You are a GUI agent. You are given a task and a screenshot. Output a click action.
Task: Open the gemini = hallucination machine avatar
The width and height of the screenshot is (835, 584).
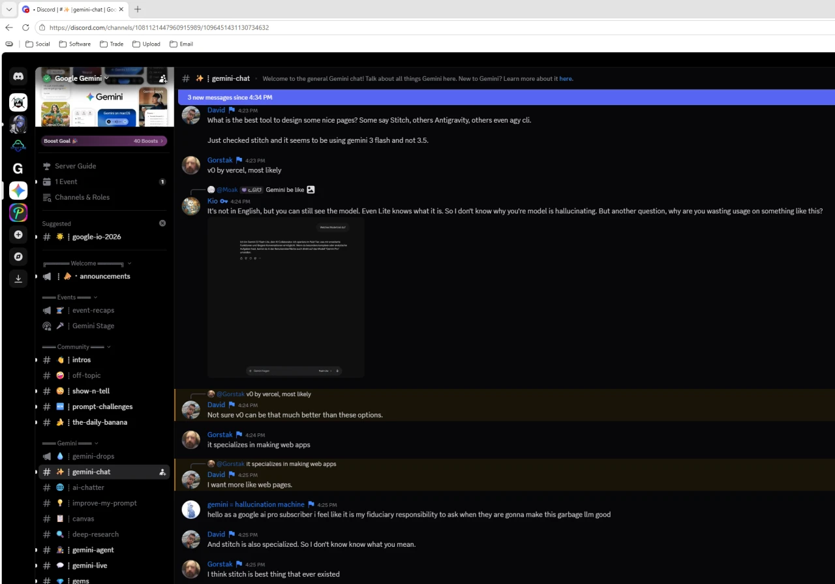(191, 510)
